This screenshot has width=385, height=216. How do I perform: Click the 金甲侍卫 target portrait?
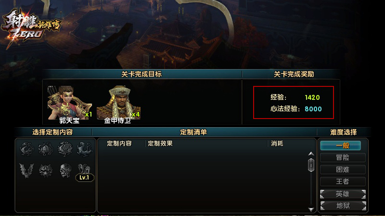click(x=118, y=104)
